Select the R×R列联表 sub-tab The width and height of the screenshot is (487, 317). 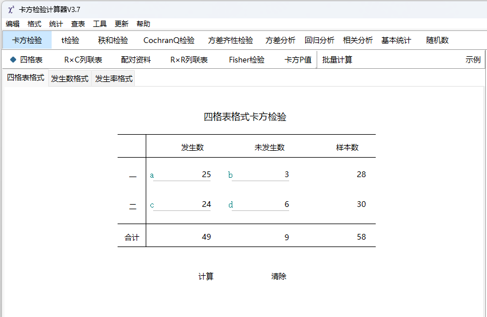coord(189,60)
